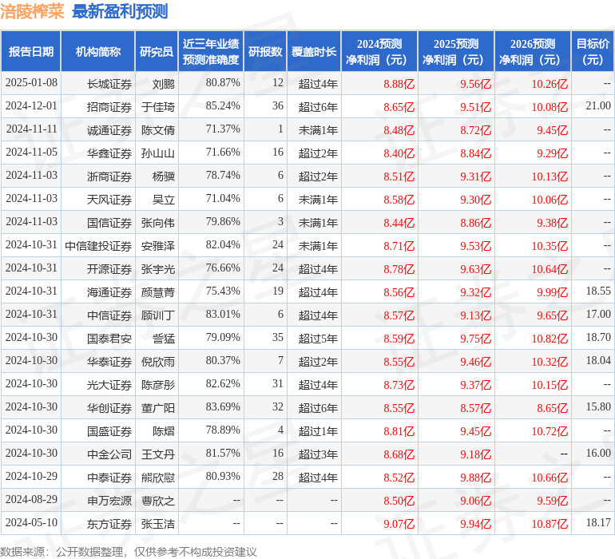Select the 中信建投证券 institution cell
615x559 pixels.
pos(98,246)
